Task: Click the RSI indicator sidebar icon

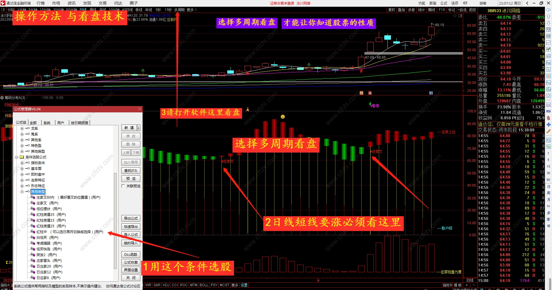Action: coord(549,111)
